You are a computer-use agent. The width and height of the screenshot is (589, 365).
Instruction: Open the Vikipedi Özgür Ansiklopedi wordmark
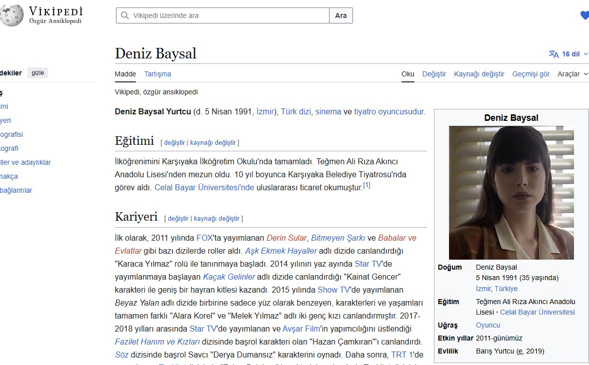coord(55,15)
